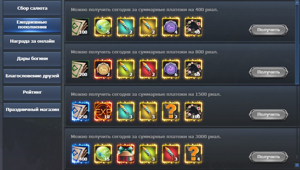Claim the 3000 rial reward with Получить
Viewport: 300px width, 170px height.
click(268, 157)
